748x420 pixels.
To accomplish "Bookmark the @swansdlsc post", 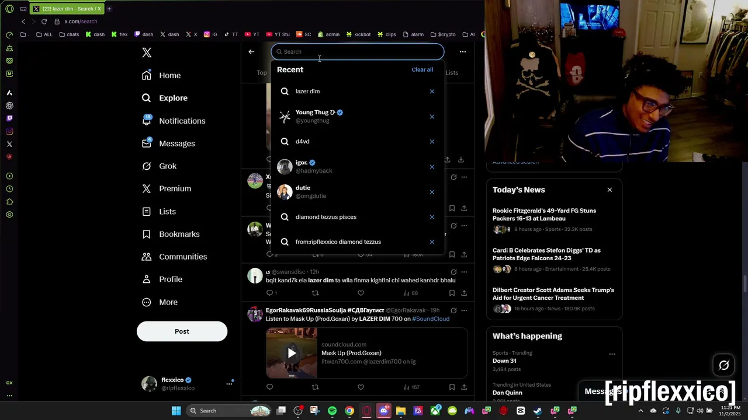I will (452, 293).
